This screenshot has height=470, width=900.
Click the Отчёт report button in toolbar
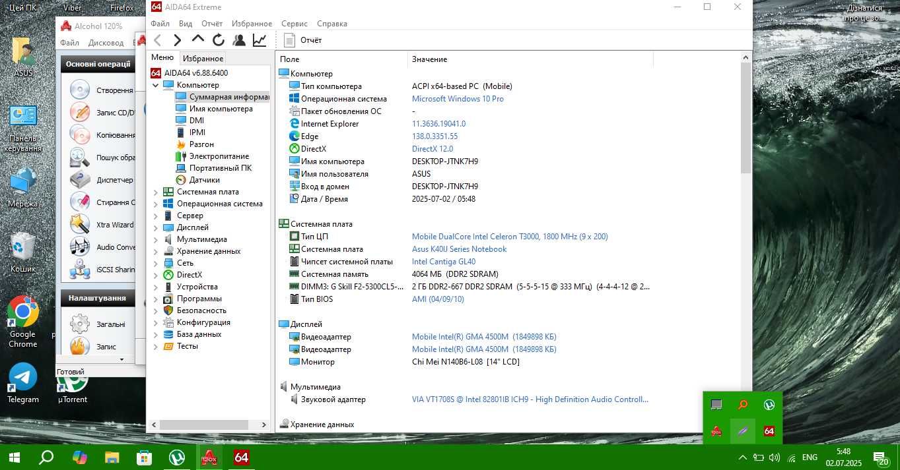pyautogui.click(x=303, y=40)
